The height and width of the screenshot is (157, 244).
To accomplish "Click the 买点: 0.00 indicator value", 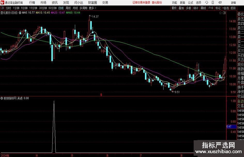I will [23, 98].
